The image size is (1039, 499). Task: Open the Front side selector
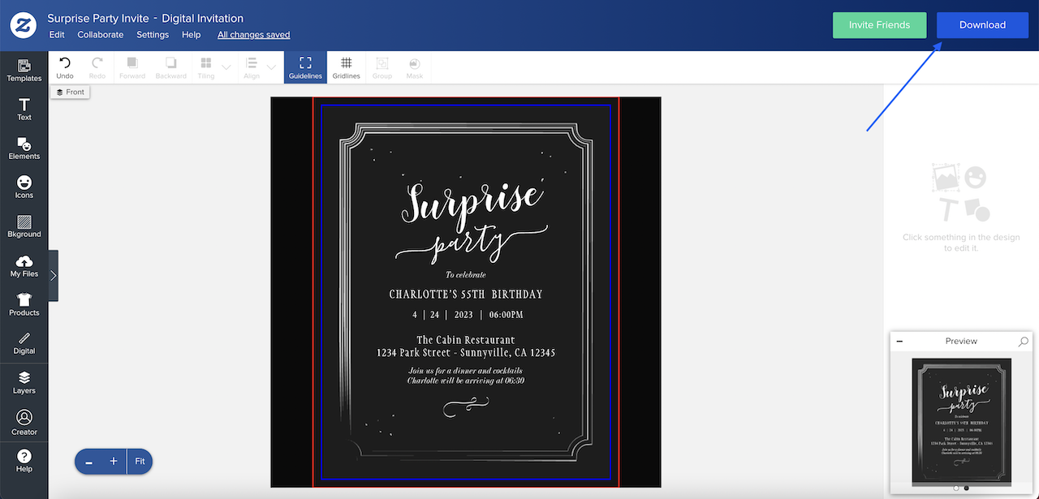tap(70, 92)
